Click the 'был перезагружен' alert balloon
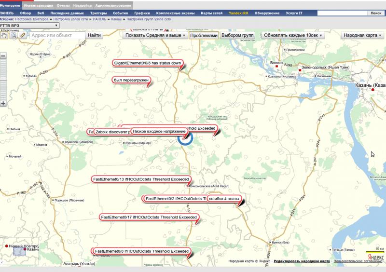This screenshot has width=386, height=272. (x=131, y=80)
